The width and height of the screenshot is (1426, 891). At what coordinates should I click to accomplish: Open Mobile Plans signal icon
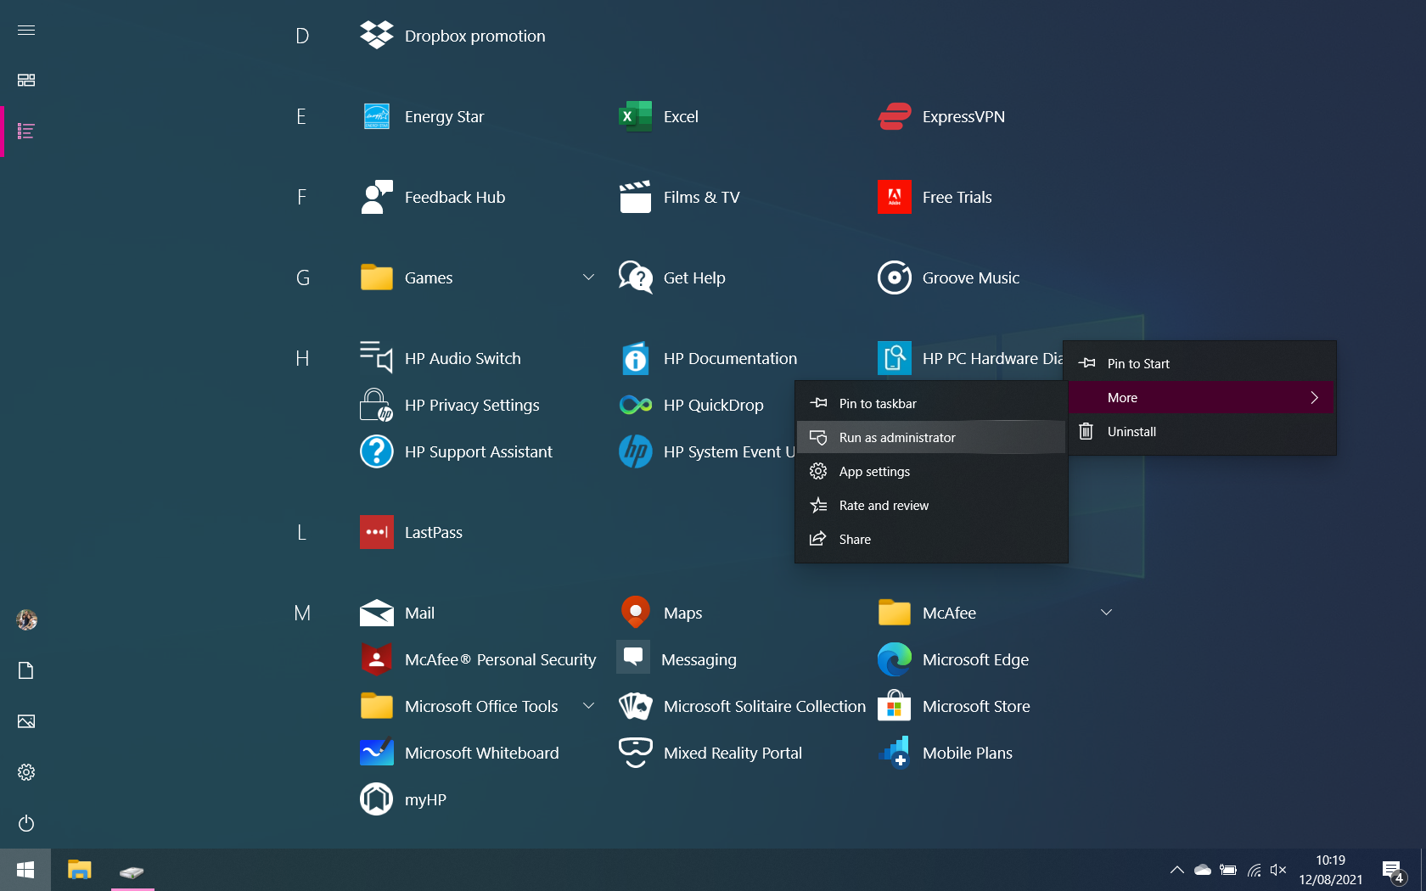(894, 753)
